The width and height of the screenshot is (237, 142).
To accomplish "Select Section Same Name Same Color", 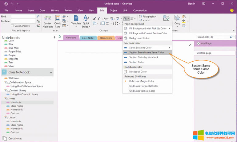I will coord(146,52).
